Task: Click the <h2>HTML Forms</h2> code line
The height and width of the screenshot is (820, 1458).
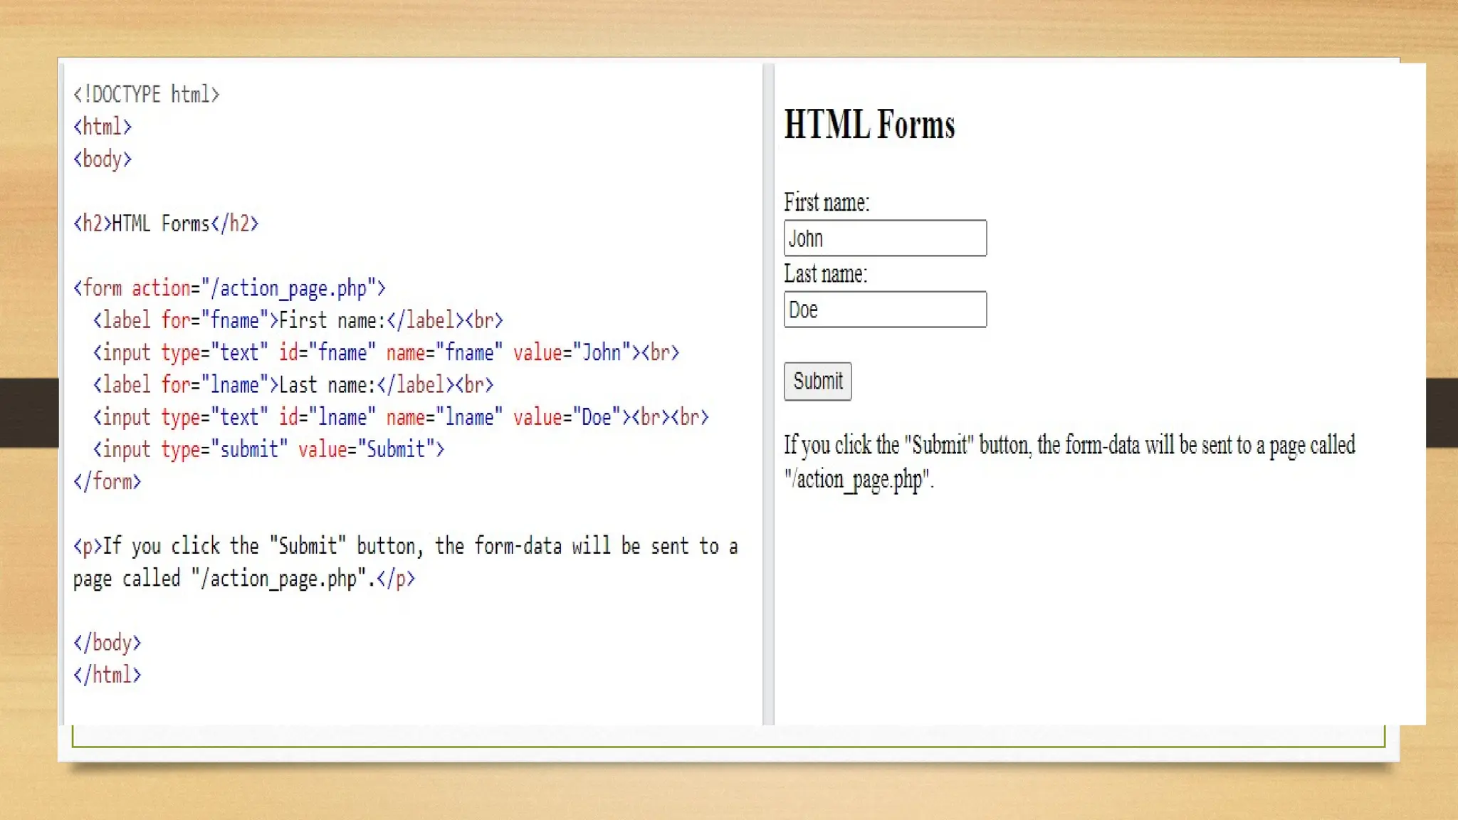Action: click(165, 224)
